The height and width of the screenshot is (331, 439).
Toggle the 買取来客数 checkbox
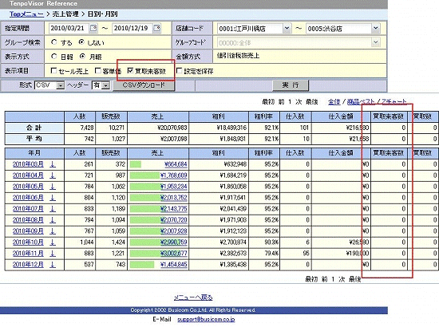[x=130, y=70]
